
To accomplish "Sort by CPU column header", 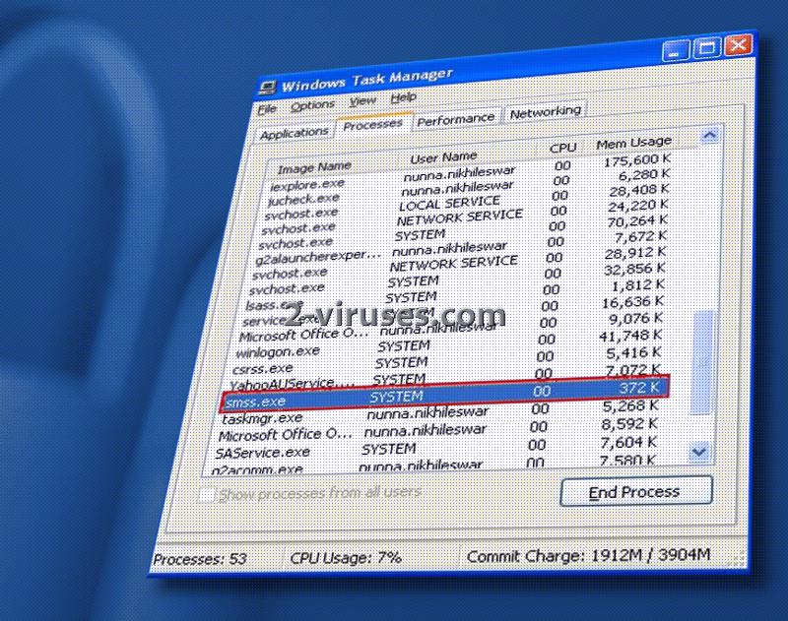I will (562, 148).
